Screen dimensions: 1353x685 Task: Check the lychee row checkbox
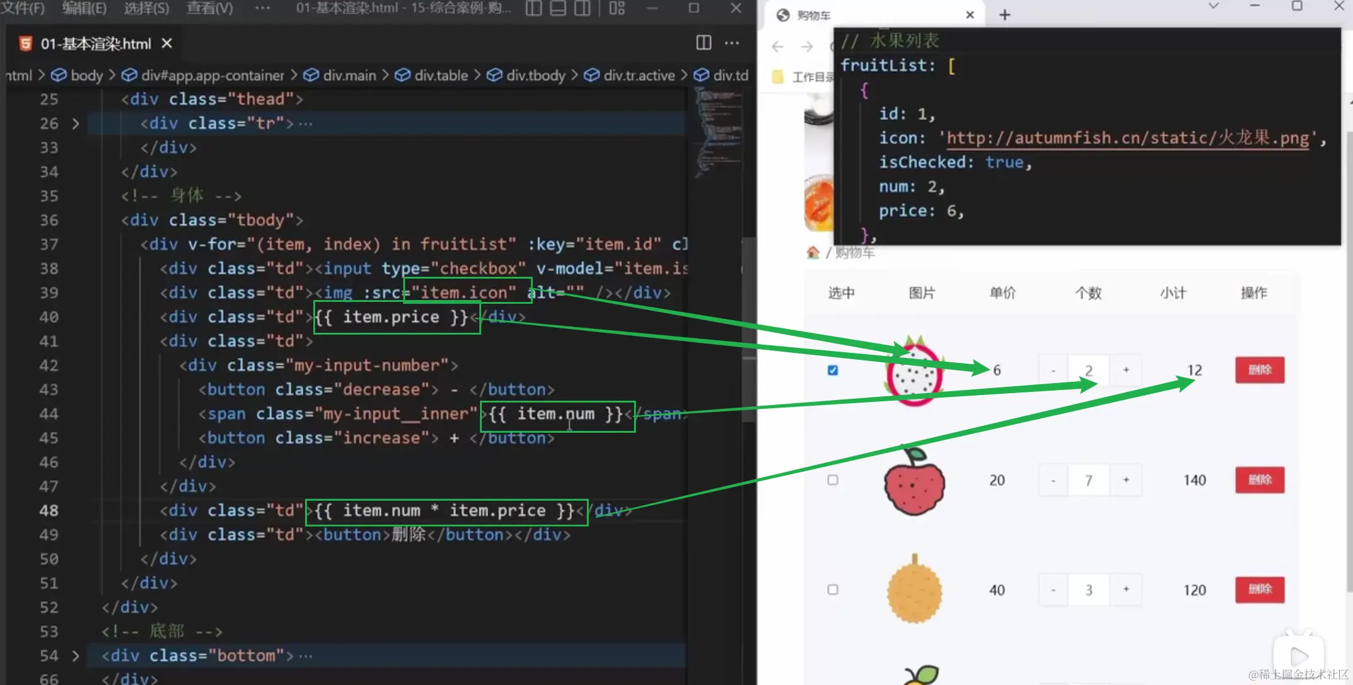(833, 480)
